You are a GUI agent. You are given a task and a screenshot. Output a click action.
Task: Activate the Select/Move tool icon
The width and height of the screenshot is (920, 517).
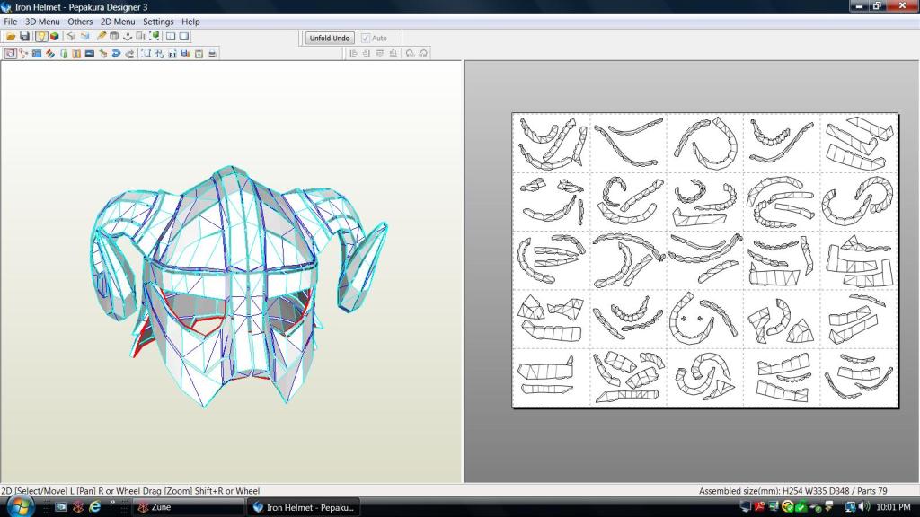pyautogui.click(x=10, y=54)
